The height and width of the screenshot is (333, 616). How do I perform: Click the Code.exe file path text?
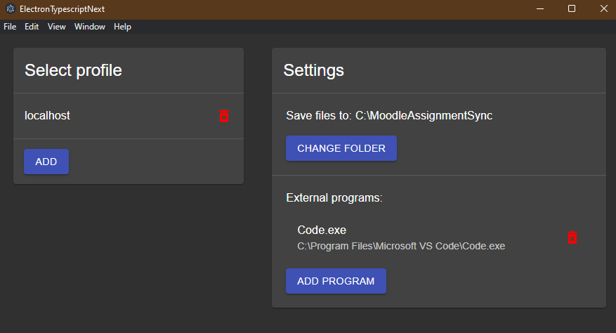pos(401,246)
